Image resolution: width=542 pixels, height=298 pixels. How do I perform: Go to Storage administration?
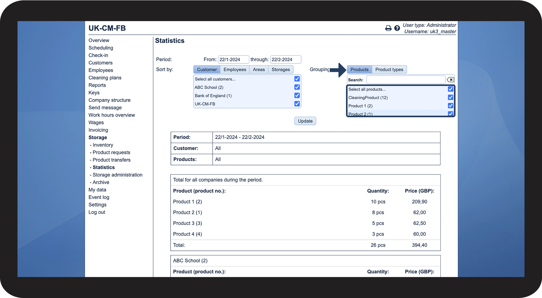[117, 175]
